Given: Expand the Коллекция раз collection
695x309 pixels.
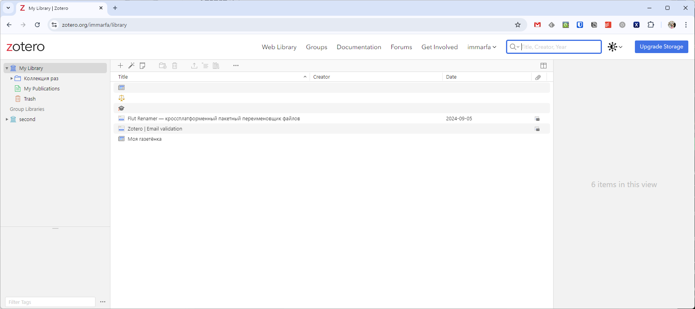Looking at the screenshot, I should tap(11, 78).
